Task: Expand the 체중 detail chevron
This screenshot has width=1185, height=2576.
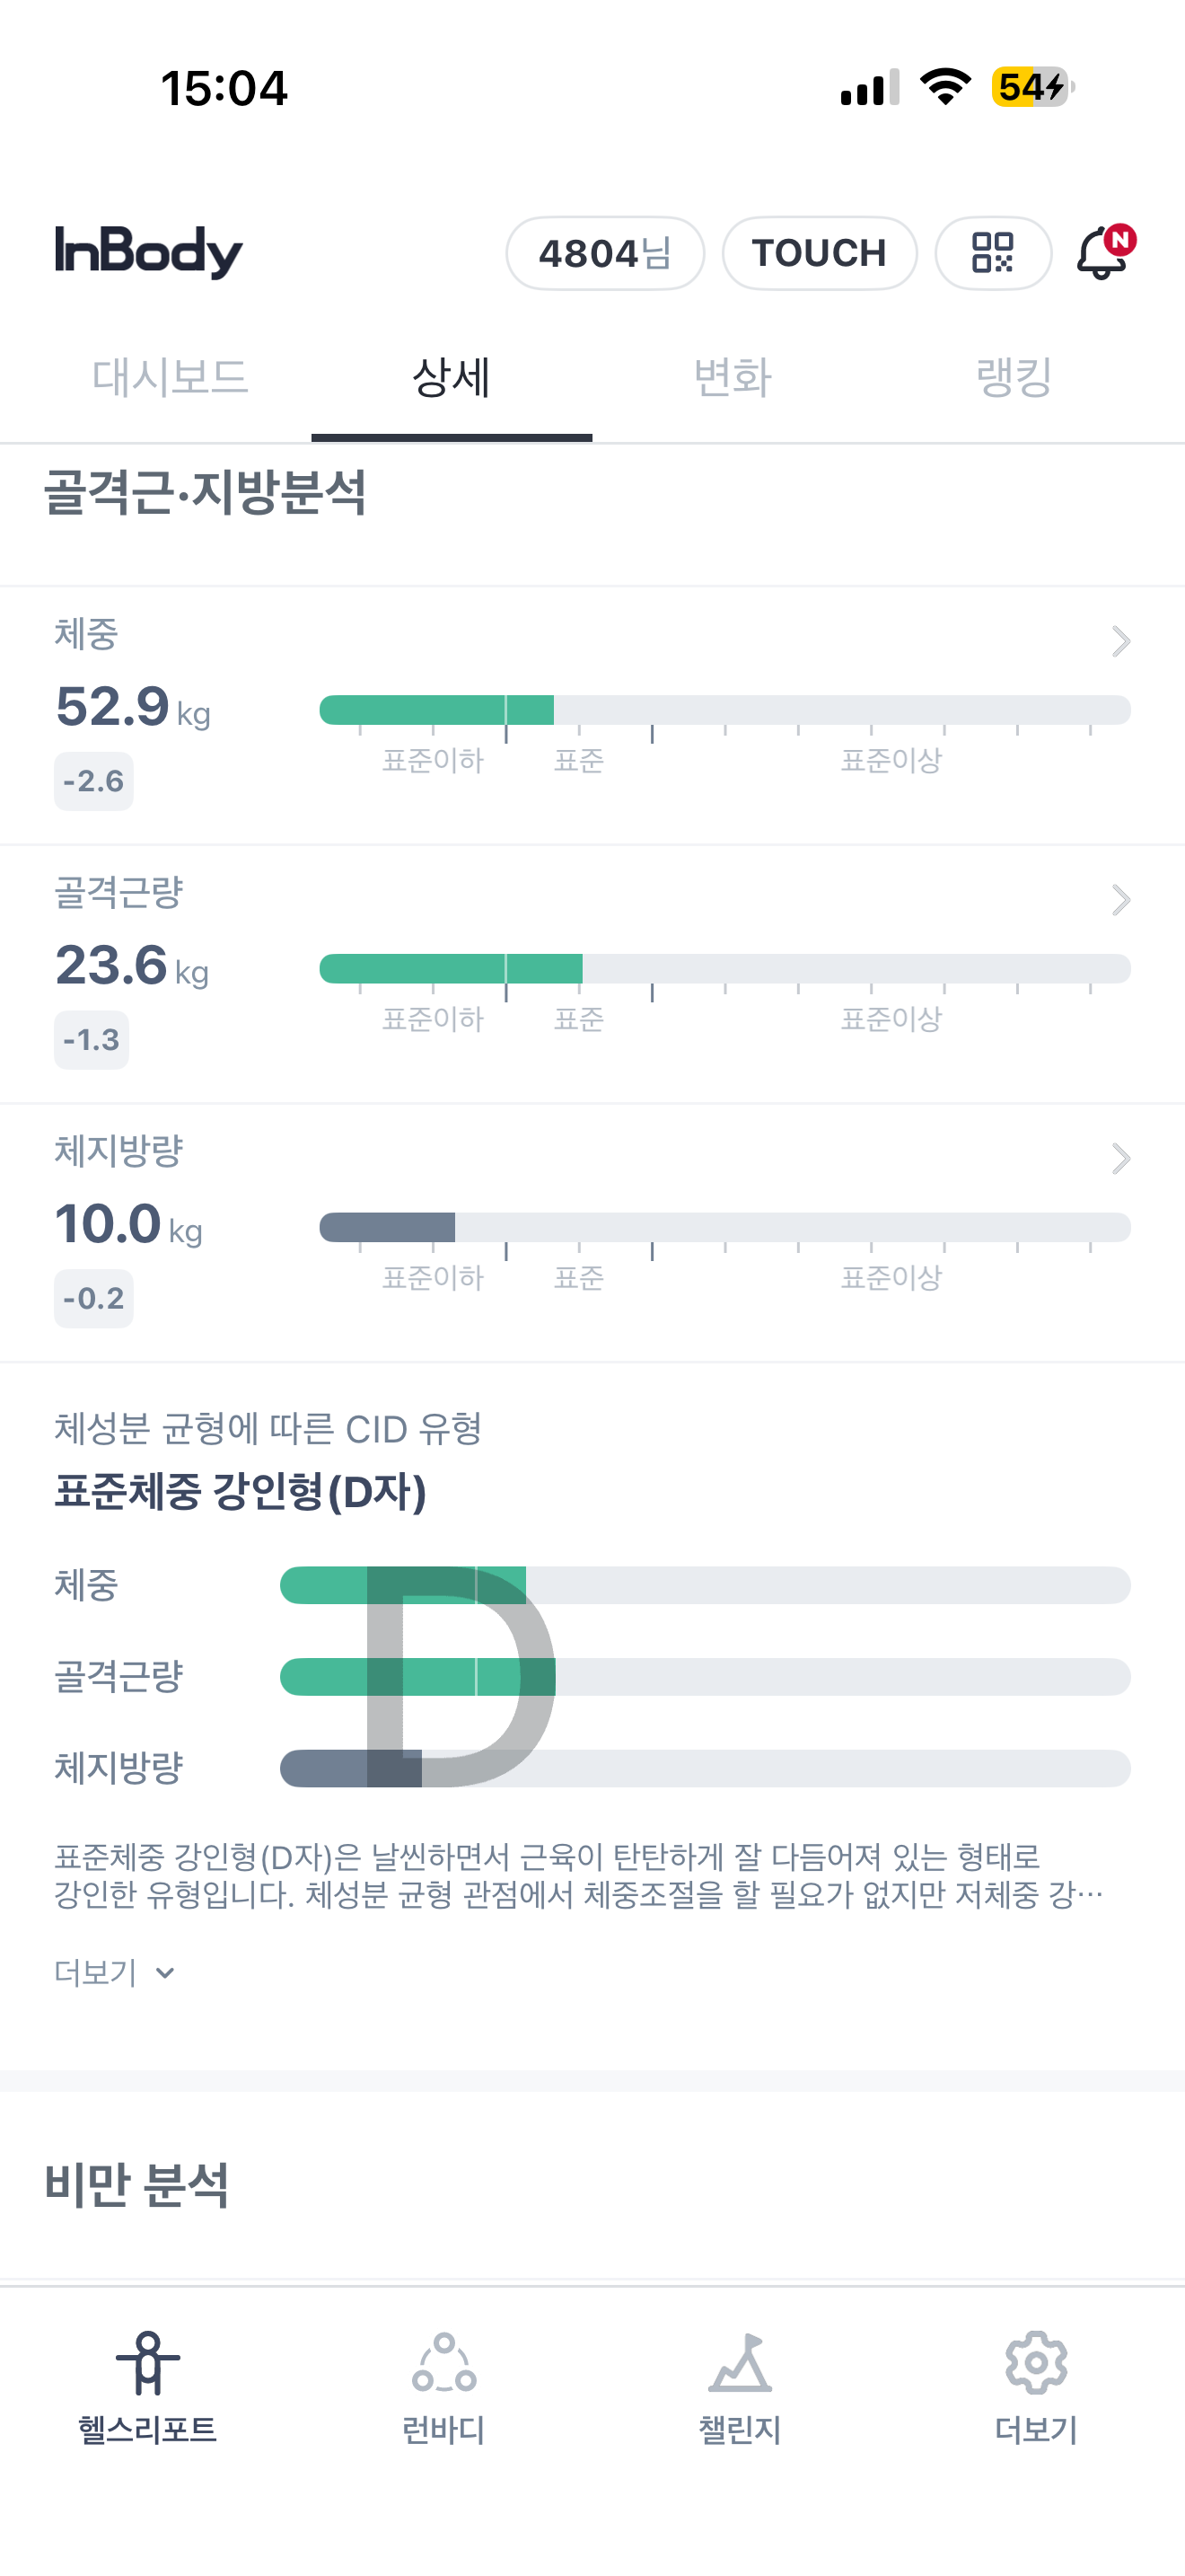Action: click(1120, 641)
